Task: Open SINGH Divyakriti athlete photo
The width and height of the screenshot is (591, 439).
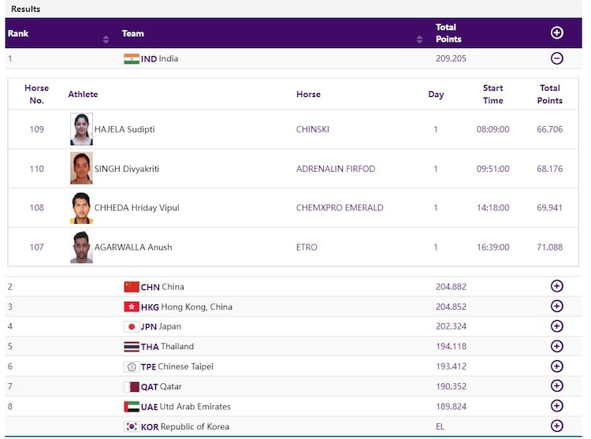Action: pyautogui.click(x=81, y=169)
